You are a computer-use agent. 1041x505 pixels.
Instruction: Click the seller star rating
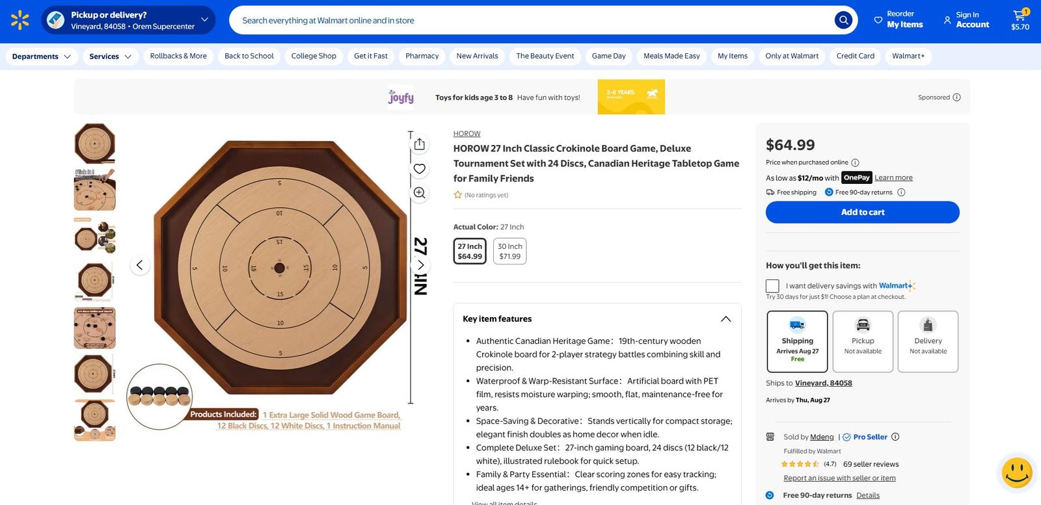(x=800, y=464)
